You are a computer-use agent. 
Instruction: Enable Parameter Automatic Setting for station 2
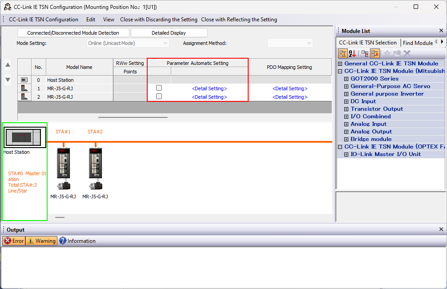[159, 96]
